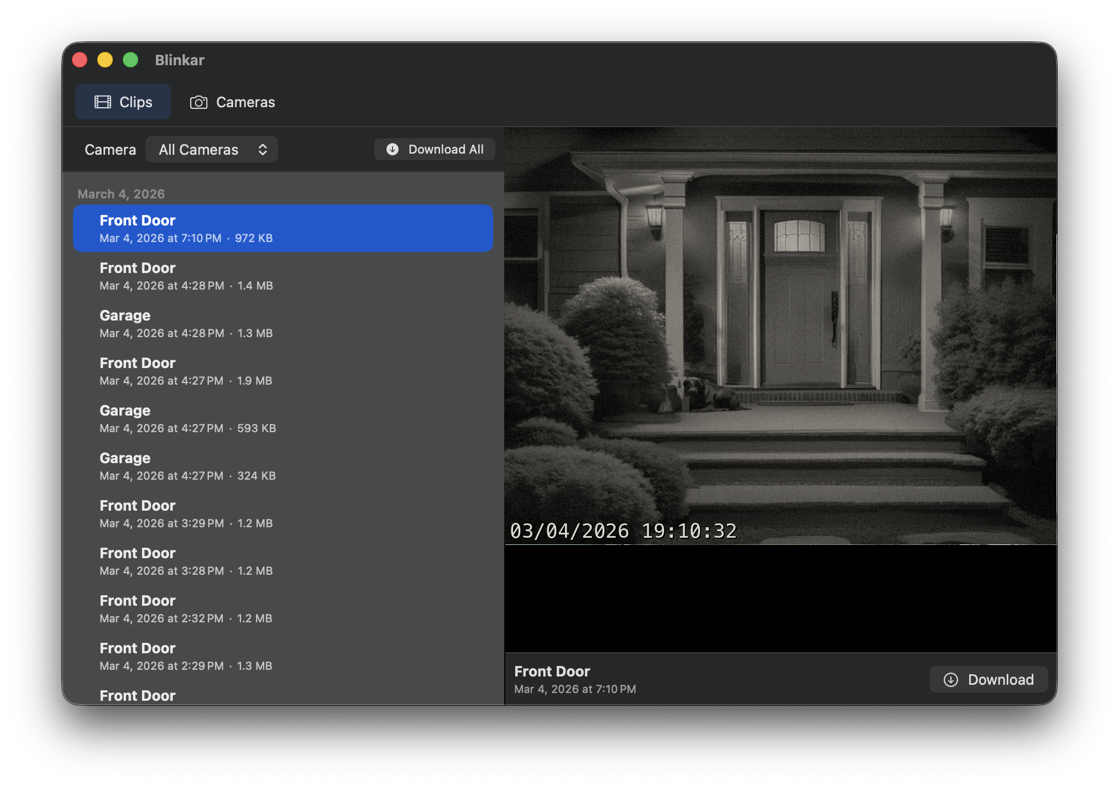The height and width of the screenshot is (787, 1119).
Task: Download the selected Front Door clip
Action: (988, 679)
